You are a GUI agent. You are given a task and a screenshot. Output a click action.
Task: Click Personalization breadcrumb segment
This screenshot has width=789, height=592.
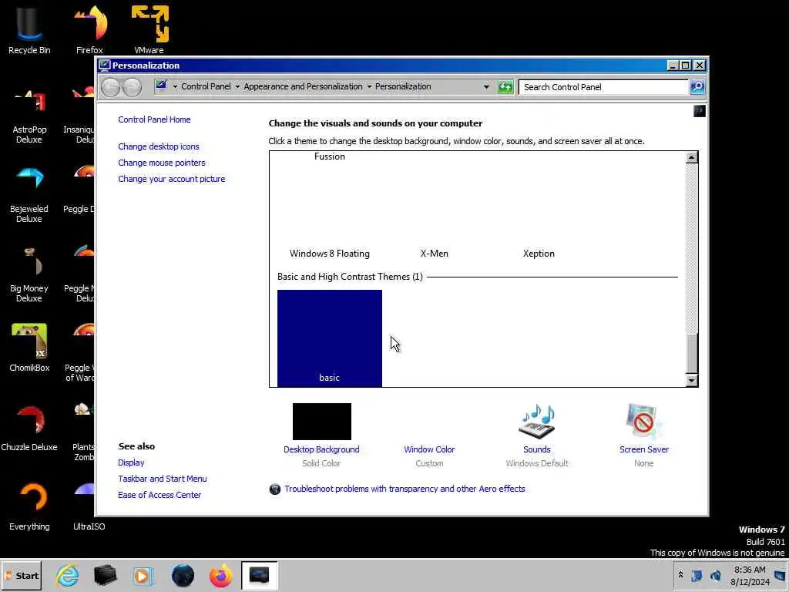tap(403, 86)
